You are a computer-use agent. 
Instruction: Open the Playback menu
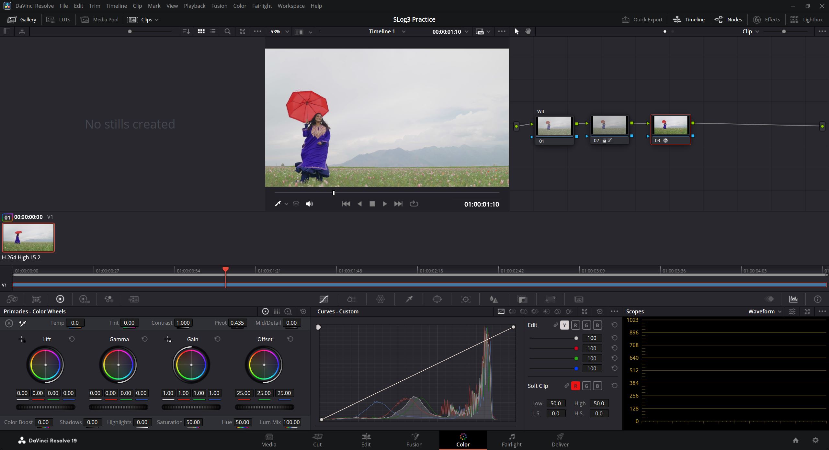195,6
